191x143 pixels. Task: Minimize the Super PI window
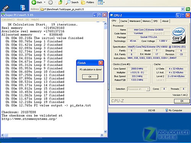[94, 15]
